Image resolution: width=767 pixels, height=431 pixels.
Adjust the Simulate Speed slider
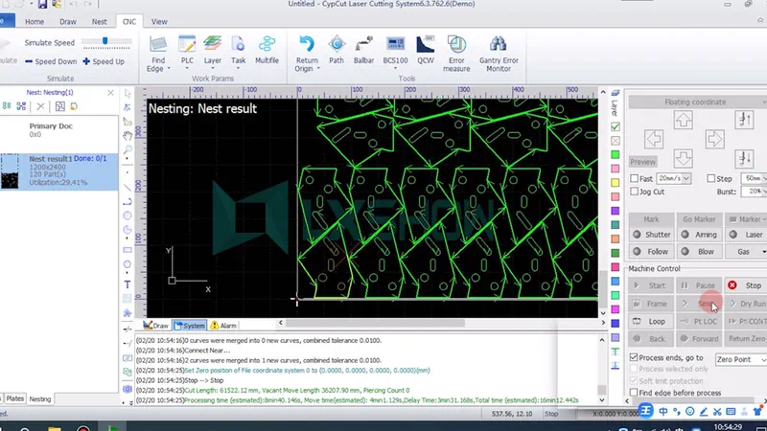pyautogui.click(x=105, y=42)
